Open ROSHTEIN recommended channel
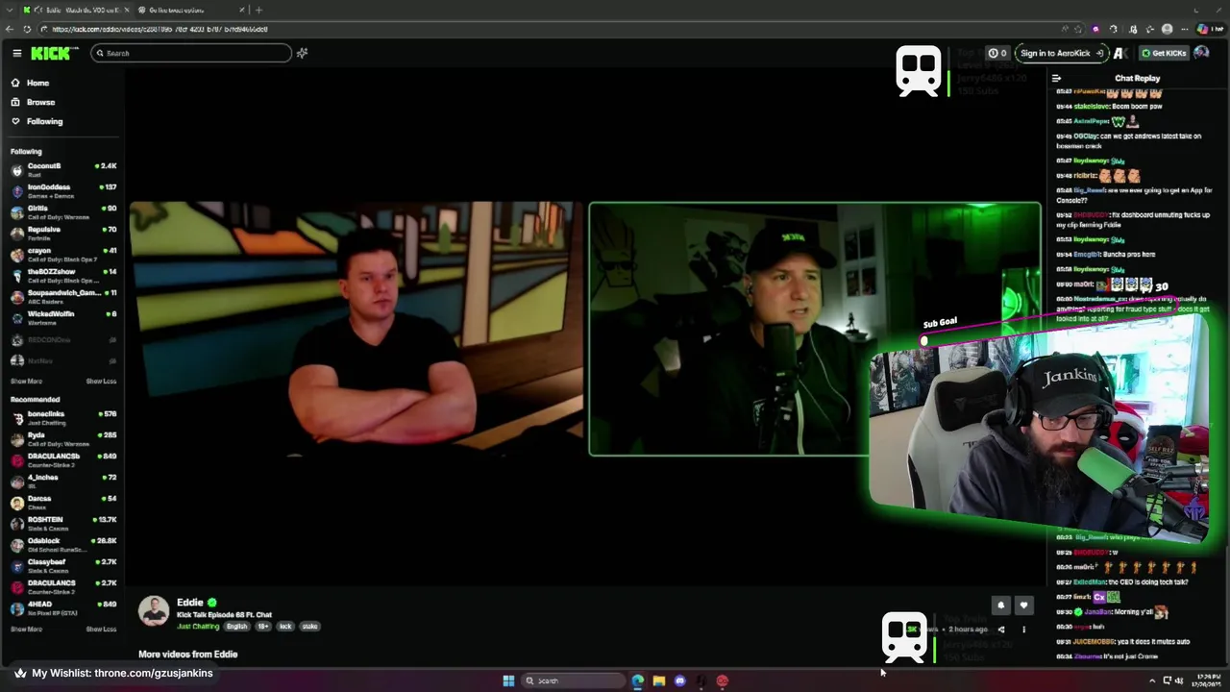Viewport: 1230px width, 692px height. click(61, 524)
